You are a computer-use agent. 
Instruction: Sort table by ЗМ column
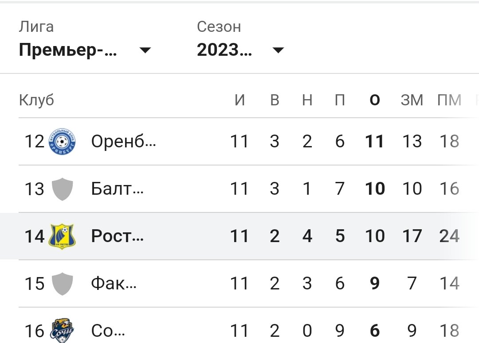pos(412,100)
